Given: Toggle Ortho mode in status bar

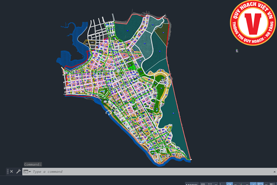Looking at the screenshot, I should click(x=221, y=184).
